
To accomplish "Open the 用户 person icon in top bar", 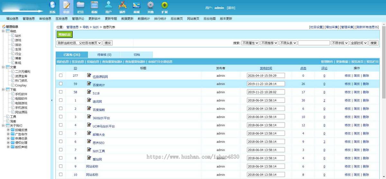I will pos(108,5).
